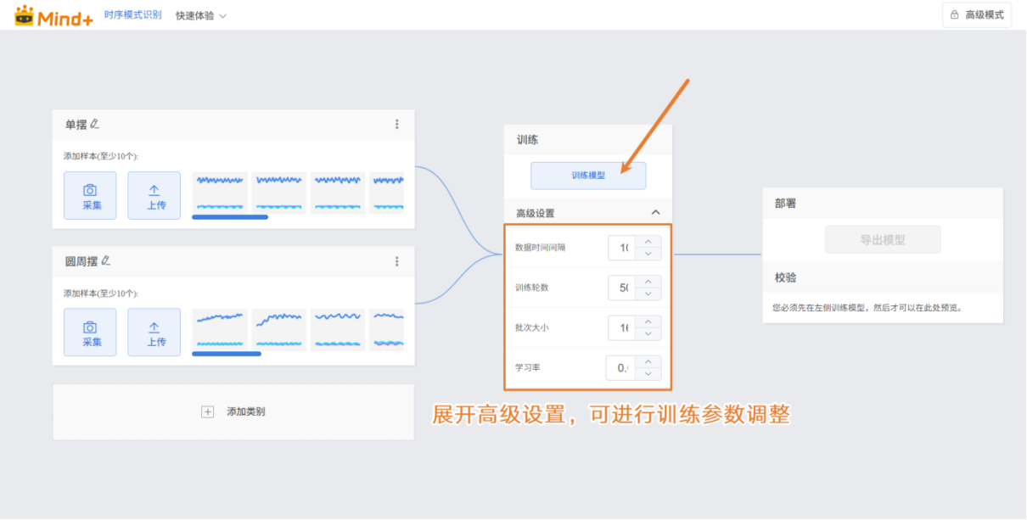The image size is (1027, 520).
Task: Collapse the 高级设置 section chevron
Action: coord(655,213)
